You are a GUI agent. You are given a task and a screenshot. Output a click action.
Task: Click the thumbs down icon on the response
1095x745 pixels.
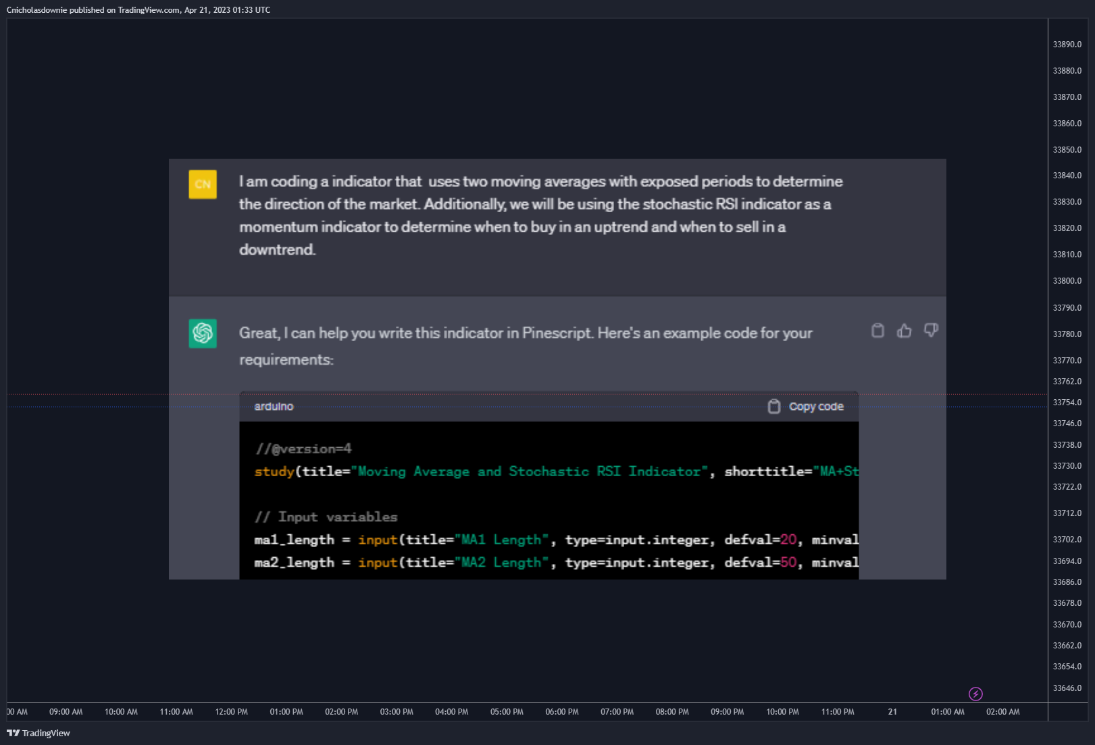coord(931,330)
